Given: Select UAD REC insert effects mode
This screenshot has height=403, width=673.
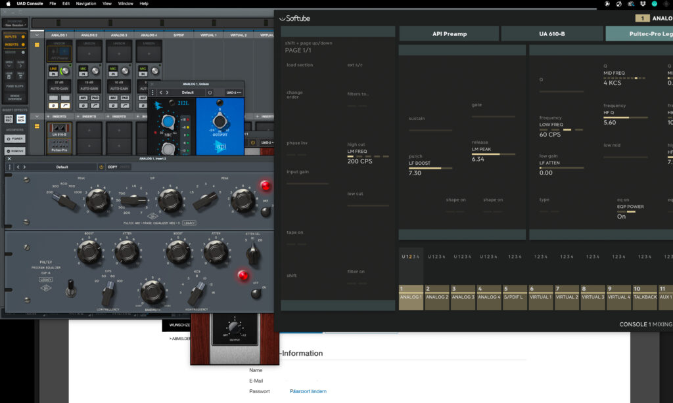Looking at the screenshot, I should tap(9, 119).
